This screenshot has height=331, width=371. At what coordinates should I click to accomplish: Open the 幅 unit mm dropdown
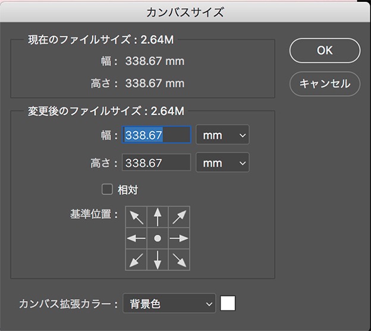click(223, 135)
